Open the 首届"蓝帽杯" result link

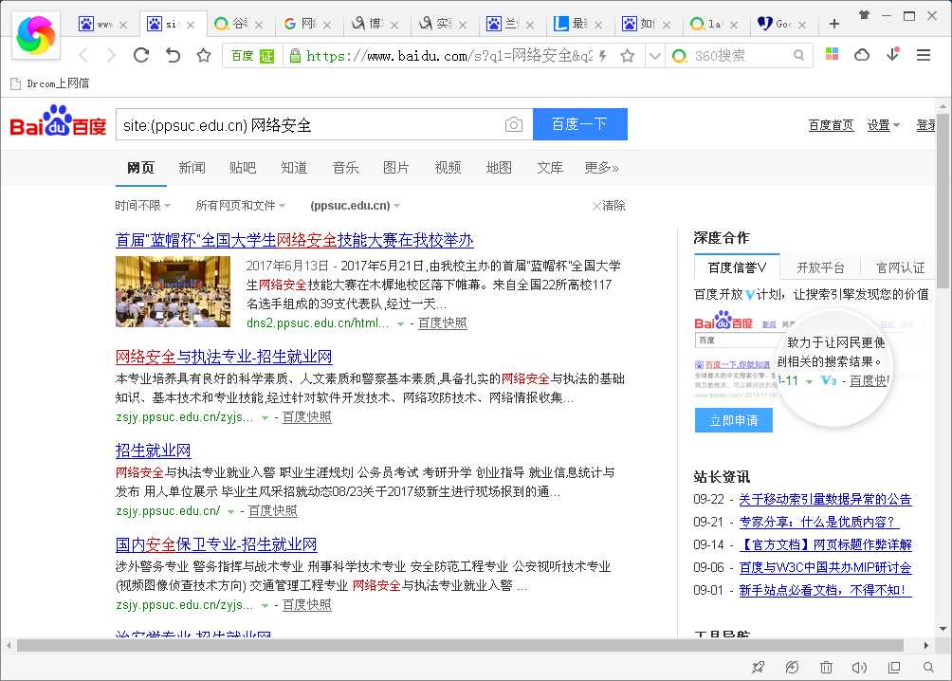click(295, 240)
